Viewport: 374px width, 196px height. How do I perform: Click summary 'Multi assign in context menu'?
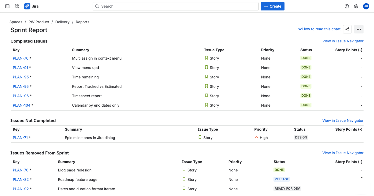click(97, 58)
